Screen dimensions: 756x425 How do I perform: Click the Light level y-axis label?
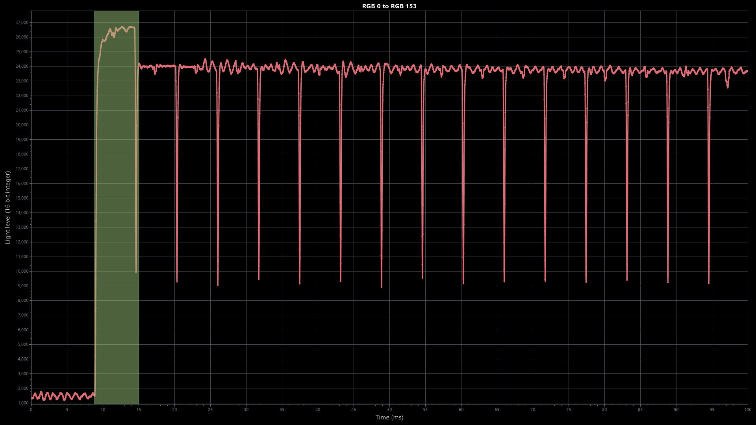(7, 207)
